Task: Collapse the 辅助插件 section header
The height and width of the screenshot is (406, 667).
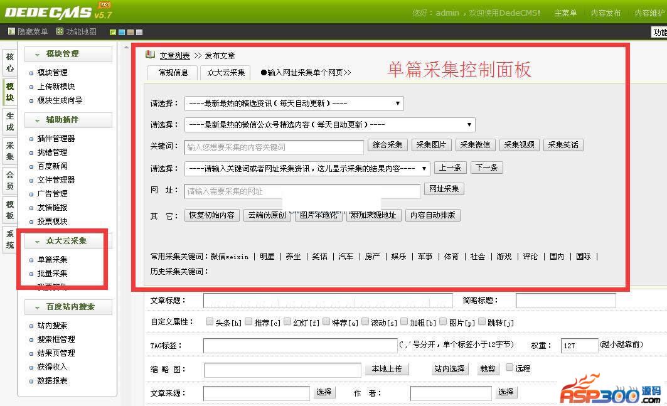Action: [x=68, y=120]
